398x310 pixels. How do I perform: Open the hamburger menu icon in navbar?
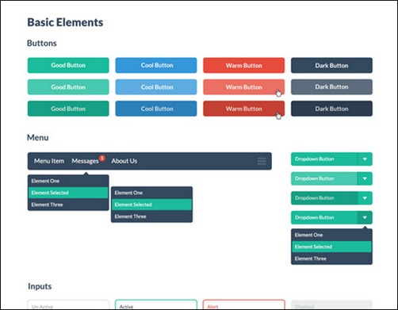262,161
